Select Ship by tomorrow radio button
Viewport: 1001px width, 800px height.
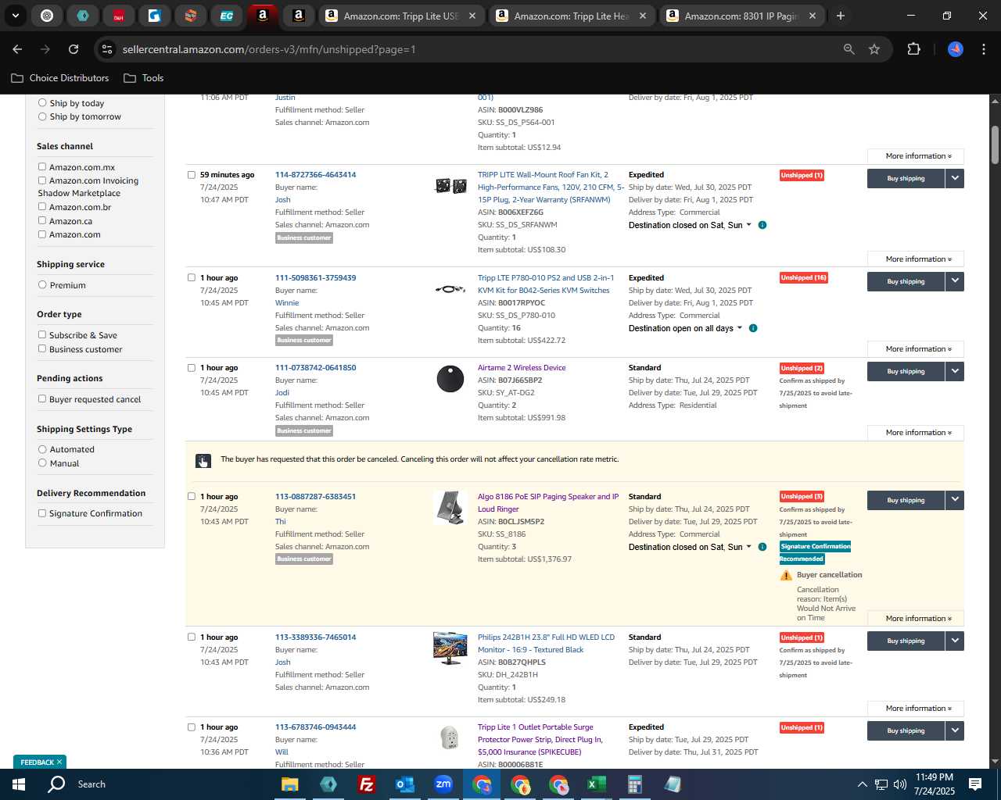pos(42,116)
